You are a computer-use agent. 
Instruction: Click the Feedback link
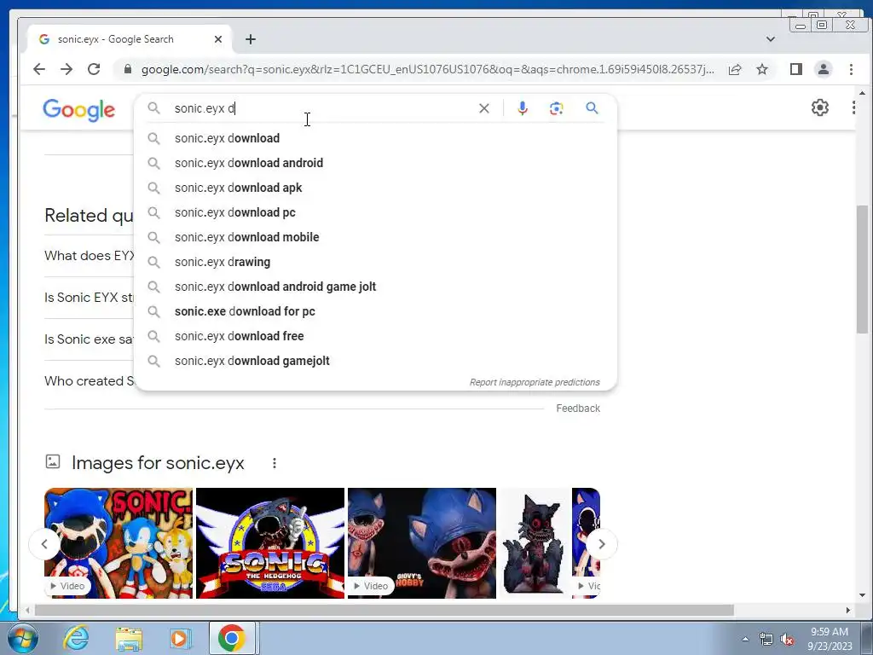[578, 409]
